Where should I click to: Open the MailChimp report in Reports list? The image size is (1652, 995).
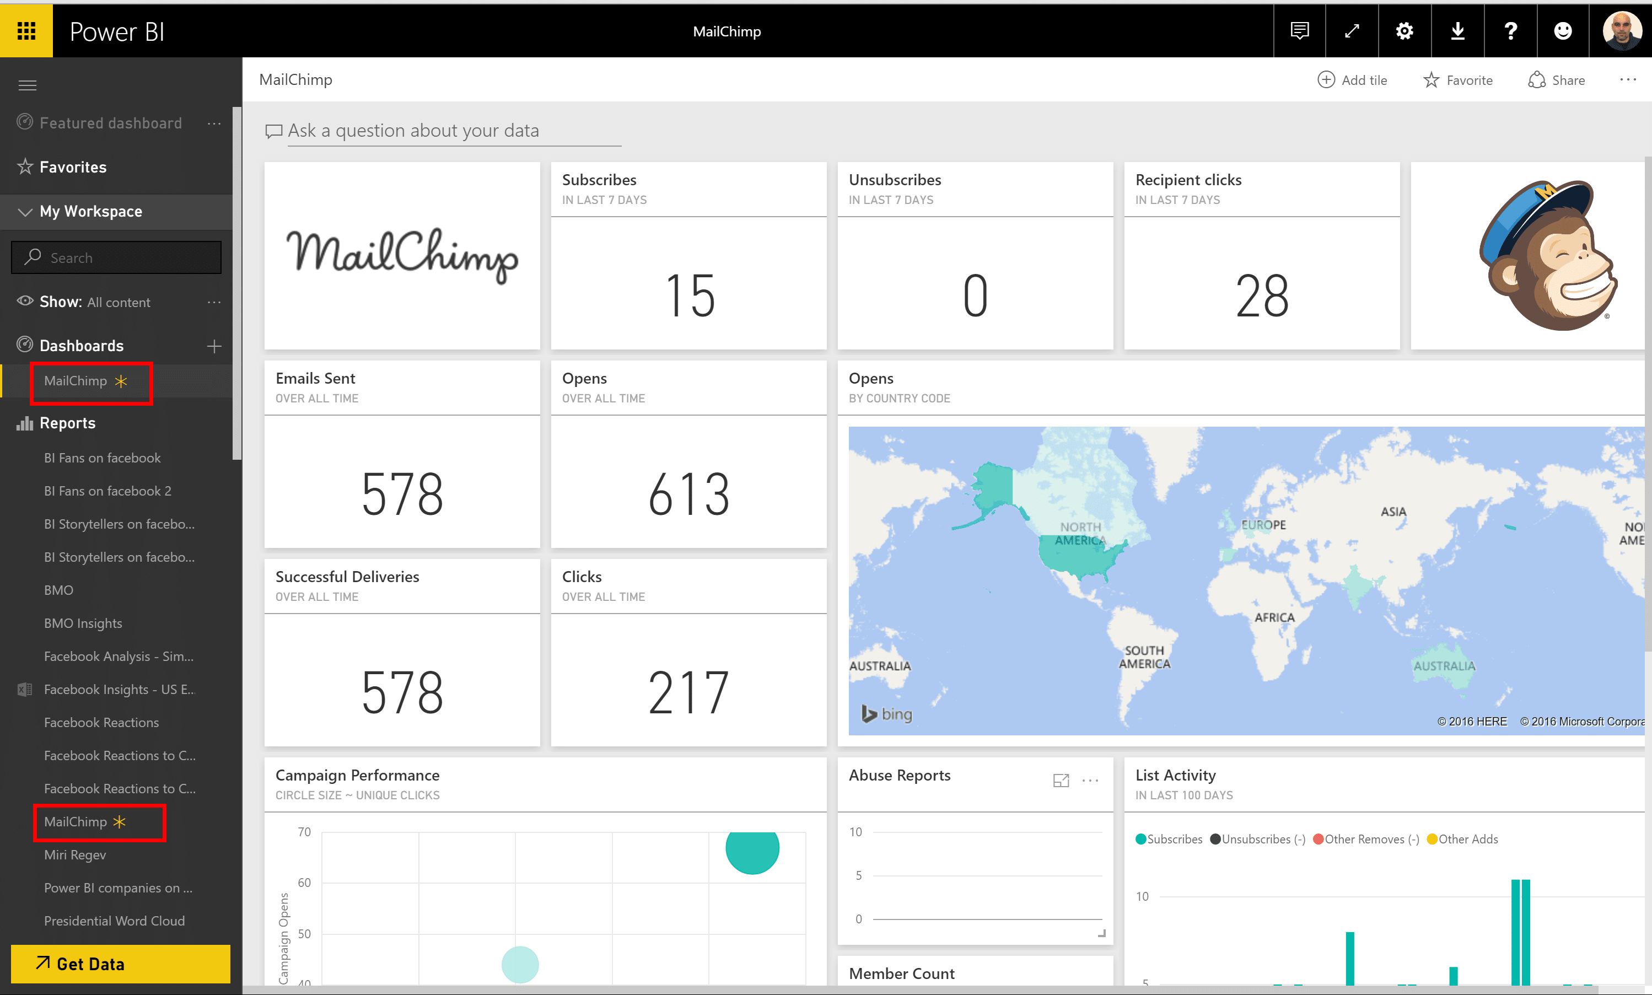click(76, 822)
